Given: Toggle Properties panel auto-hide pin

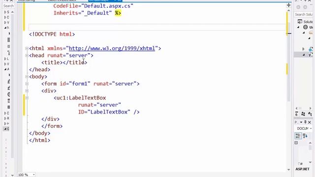Looking at the screenshot, I should click(x=305, y=122).
